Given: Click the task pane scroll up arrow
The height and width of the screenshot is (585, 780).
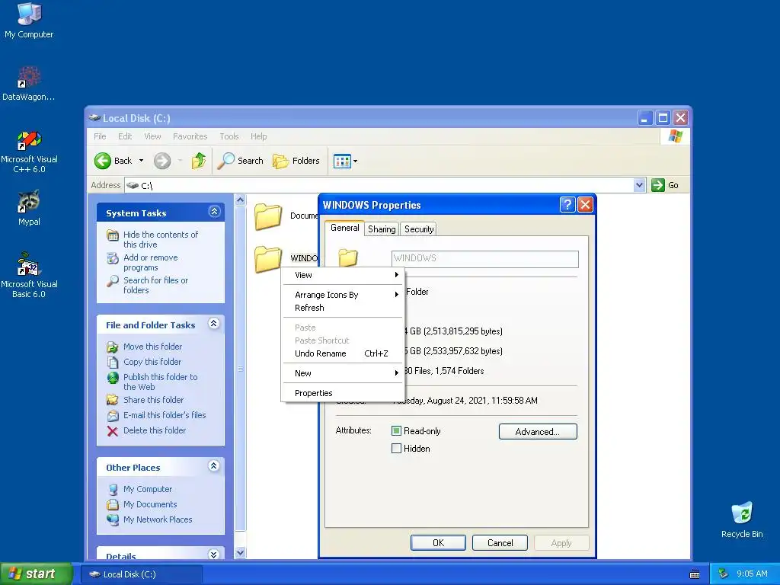Looking at the screenshot, I should (x=240, y=200).
